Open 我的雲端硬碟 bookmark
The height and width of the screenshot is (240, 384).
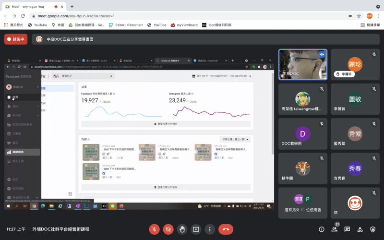click(86, 25)
